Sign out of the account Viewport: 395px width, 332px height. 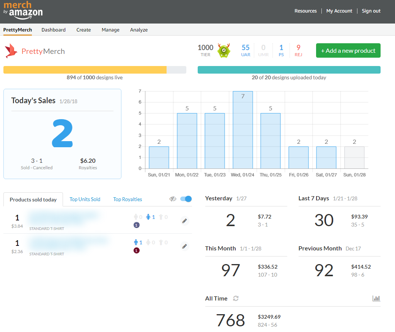point(371,11)
